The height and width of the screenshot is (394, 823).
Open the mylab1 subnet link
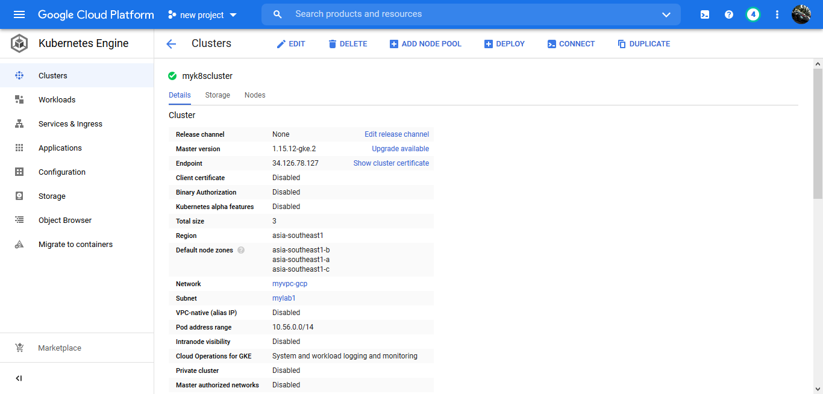[x=284, y=298]
